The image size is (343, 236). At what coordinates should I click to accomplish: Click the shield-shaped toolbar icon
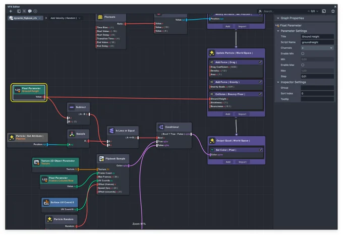19,11
